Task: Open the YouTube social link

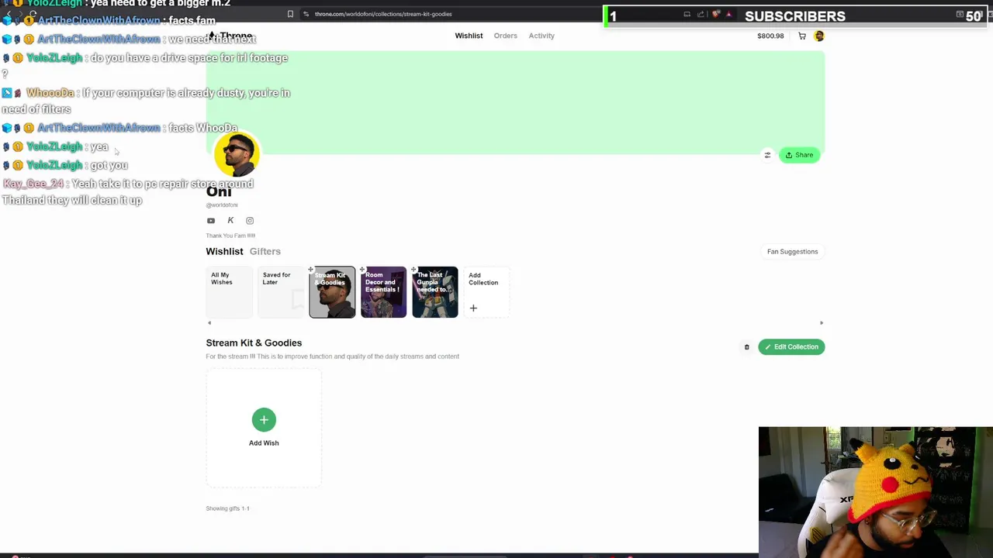Action: (x=211, y=221)
